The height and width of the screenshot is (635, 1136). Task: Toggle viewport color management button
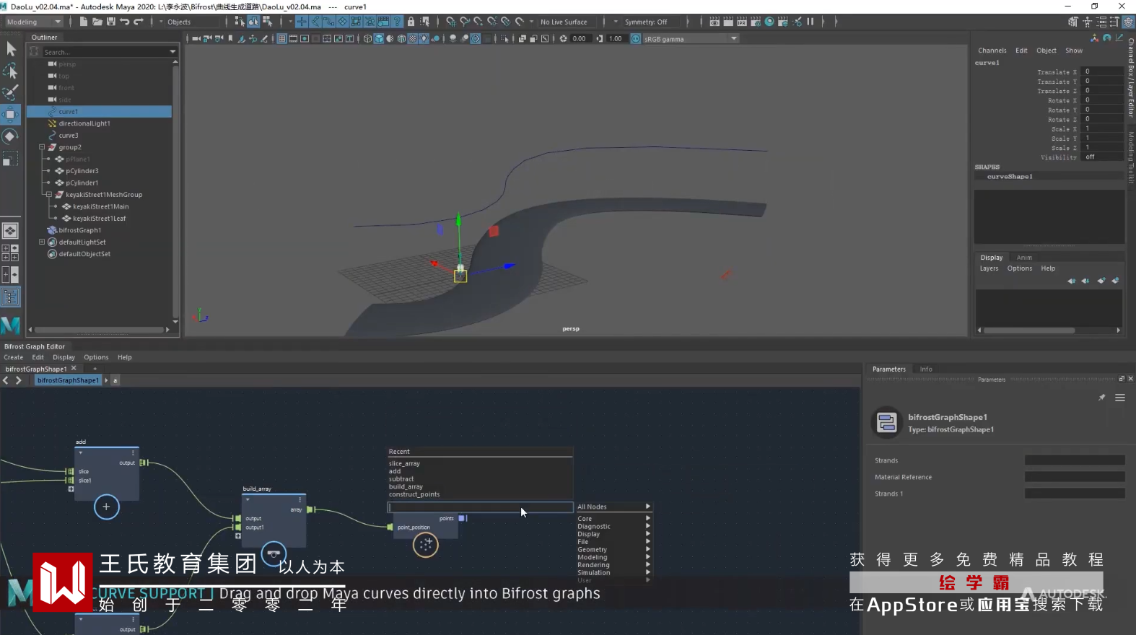click(636, 39)
